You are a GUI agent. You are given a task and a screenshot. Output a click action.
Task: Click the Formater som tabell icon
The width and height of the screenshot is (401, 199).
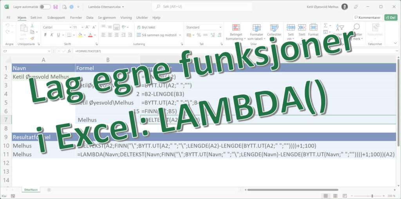[256, 32]
